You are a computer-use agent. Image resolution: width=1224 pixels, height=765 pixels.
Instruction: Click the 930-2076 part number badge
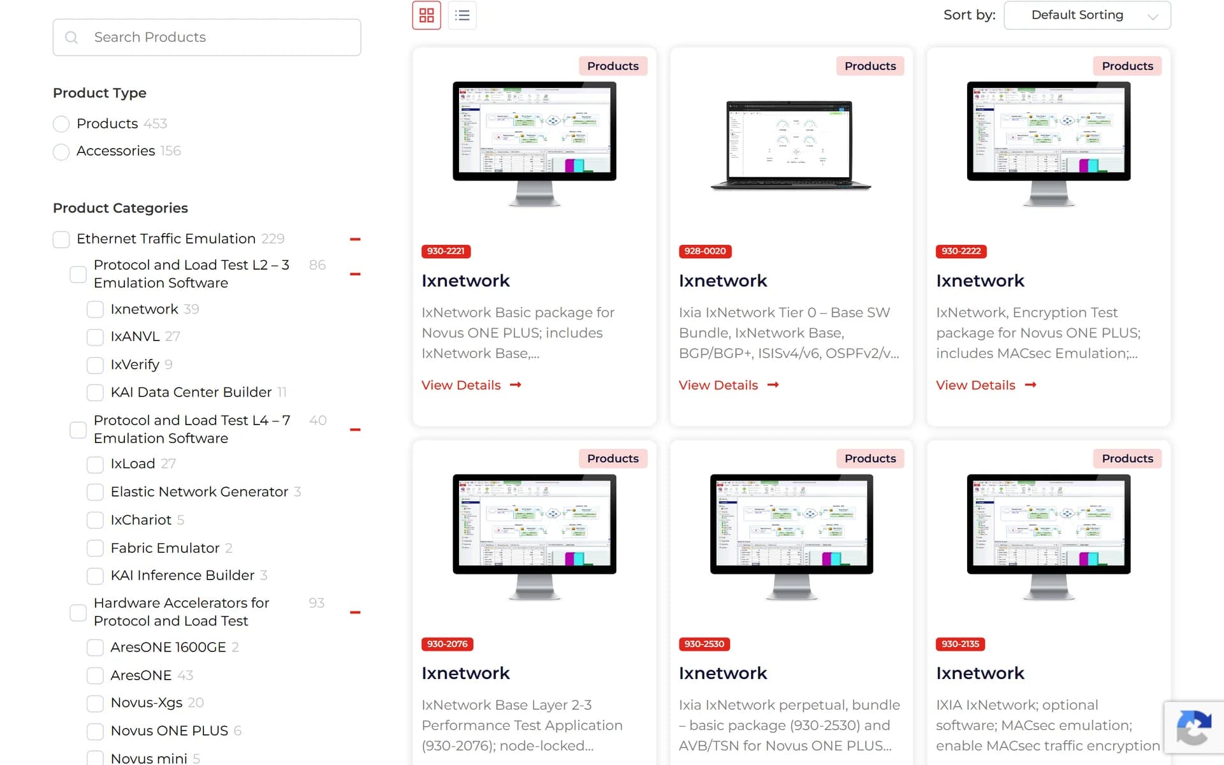tap(448, 644)
